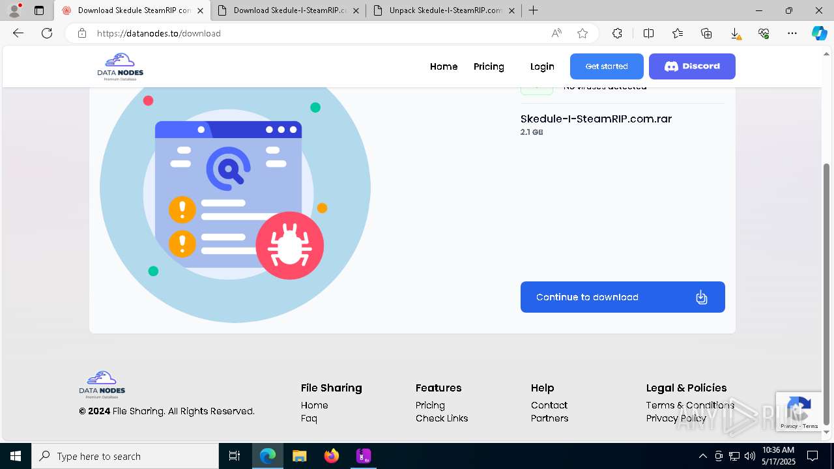The image size is (834, 469).
Task: Click the Get started button
Action: coord(607,66)
